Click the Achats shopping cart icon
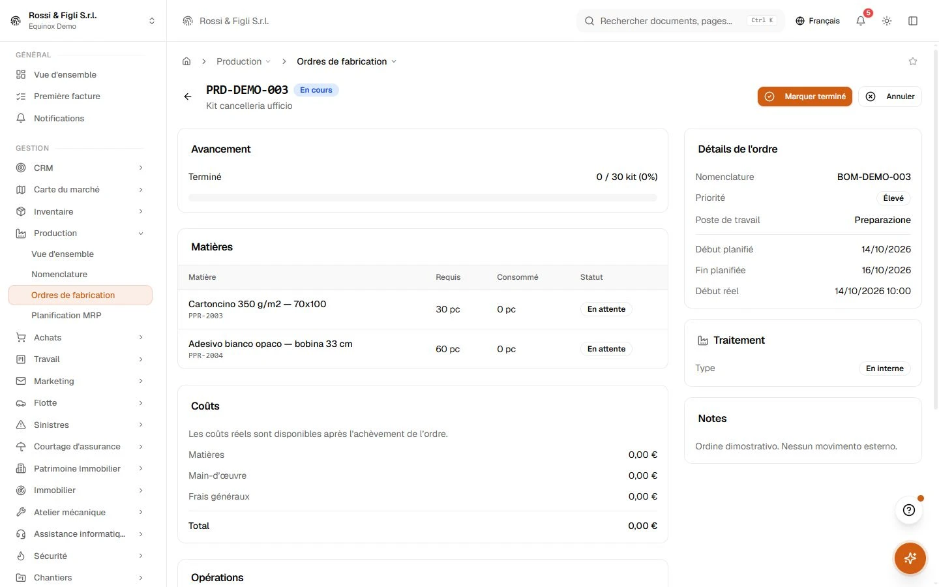Viewport: 939px width, 587px height. [21, 337]
